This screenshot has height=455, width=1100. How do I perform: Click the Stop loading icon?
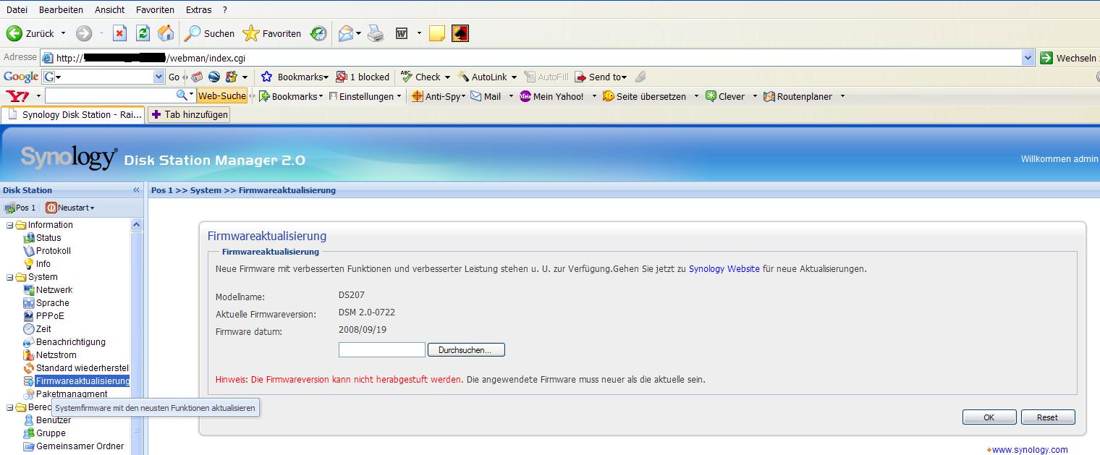click(120, 33)
